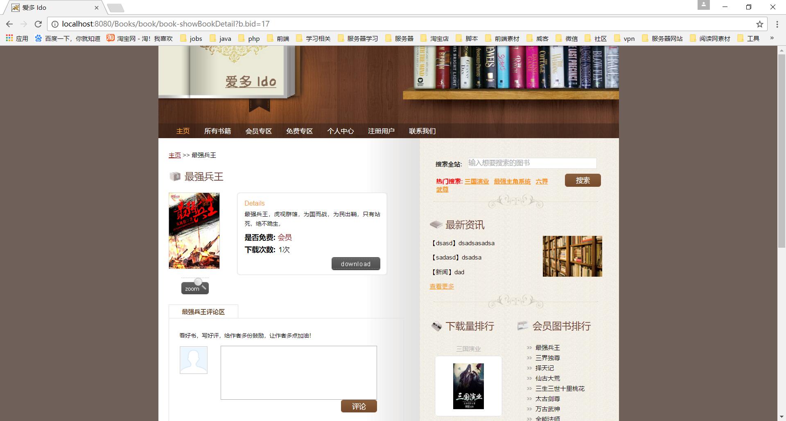Open 择天记 in member ranking

(544, 368)
